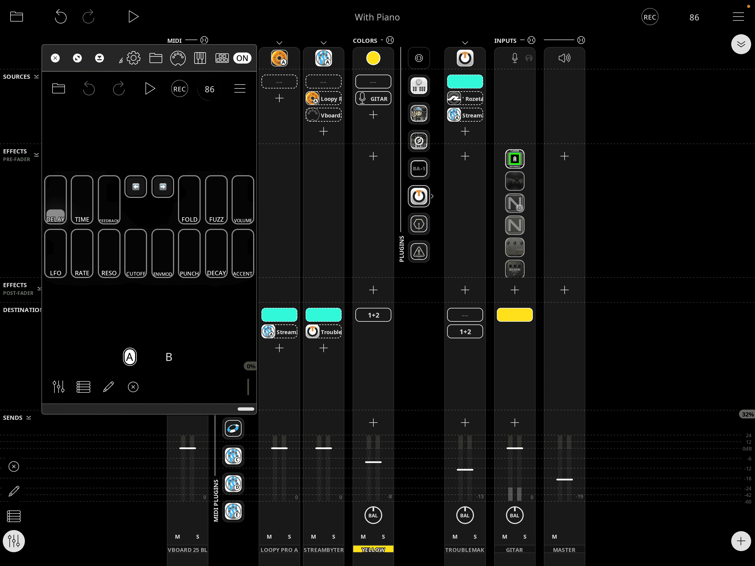Viewport: 755px width, 566px height.
Task: Click the right arrow page button
Action: pos(163,186)
